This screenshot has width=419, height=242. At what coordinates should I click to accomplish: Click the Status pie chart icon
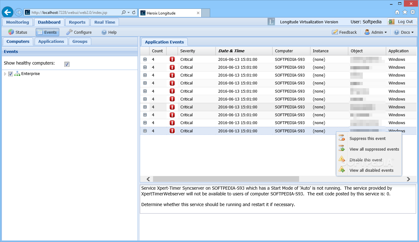click(11, 32)
